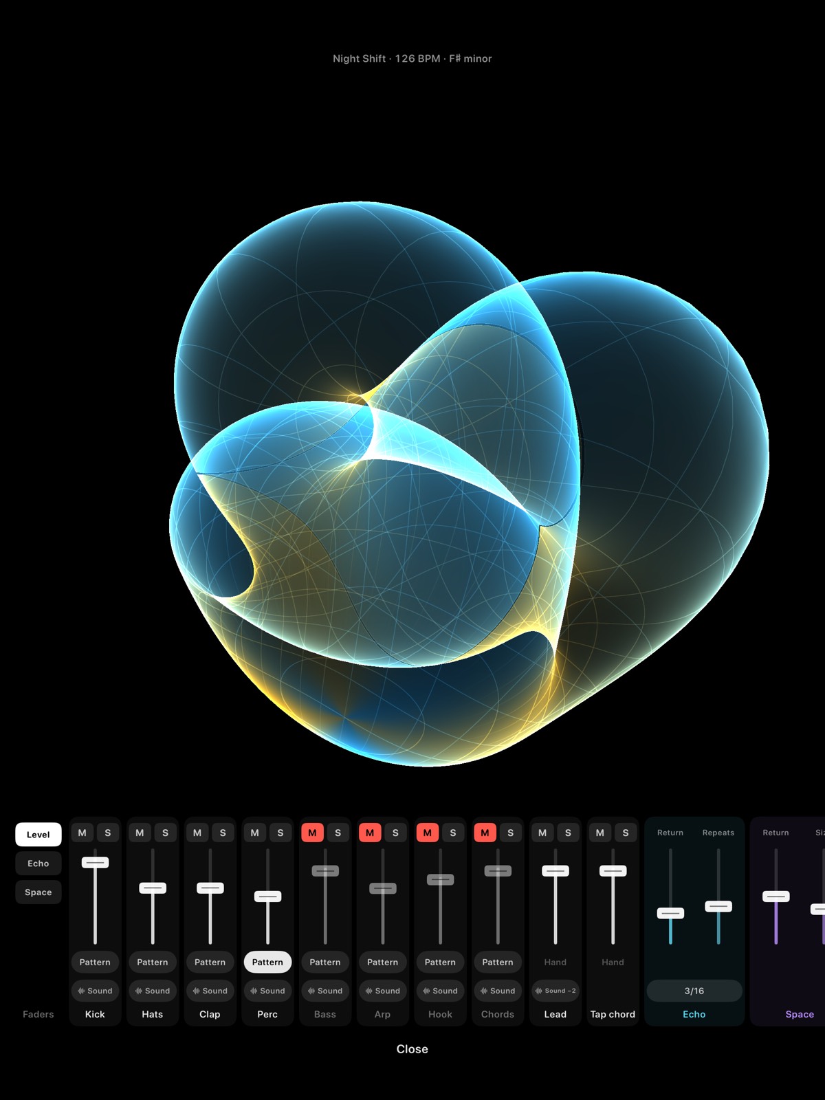Image resolution: width=825 pixels, height=1100 pixels.
Task: Close the mixer panel
Action: click(x=412, y=1049)
